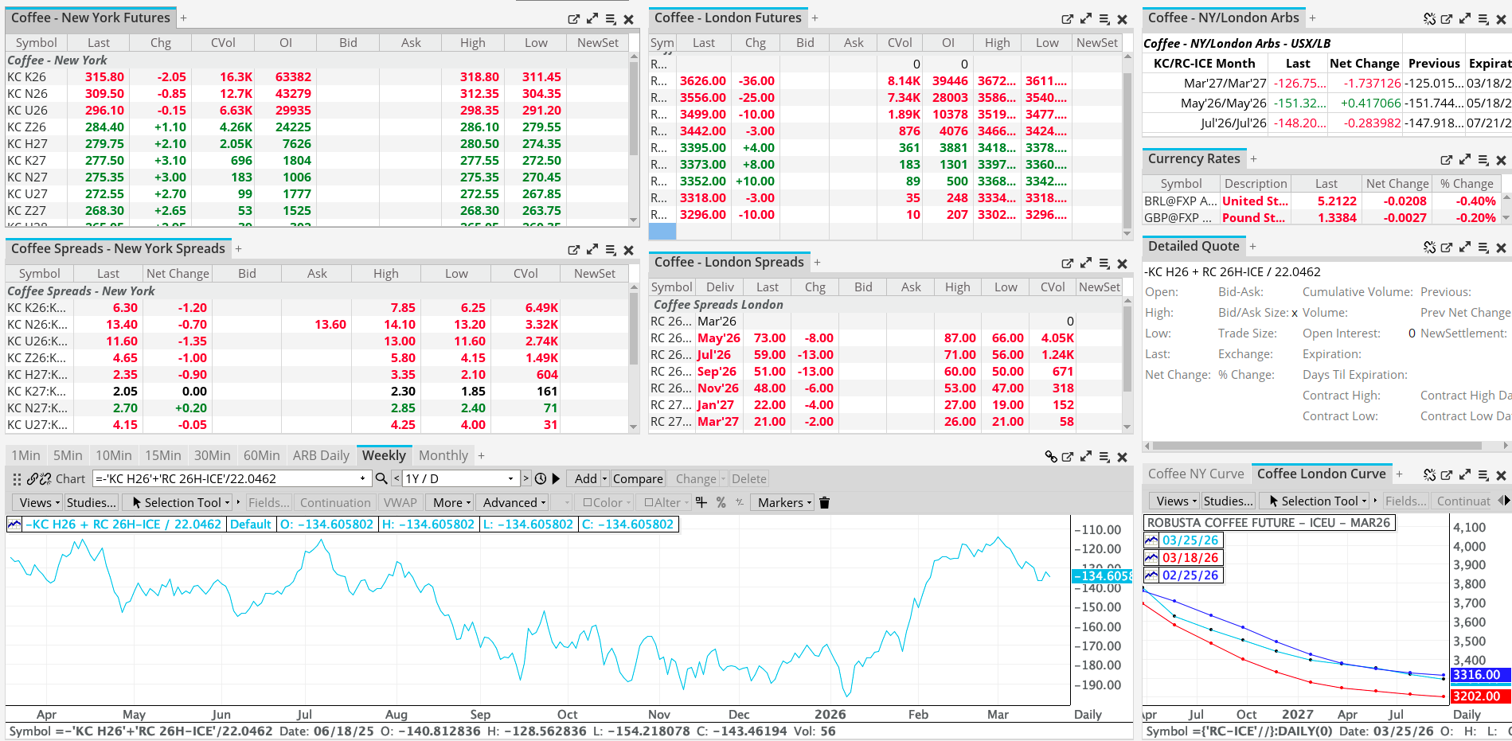1512x741 pixels.
Task: Open the Coffee - London Futures panel menu
Action: point(1104,19)
